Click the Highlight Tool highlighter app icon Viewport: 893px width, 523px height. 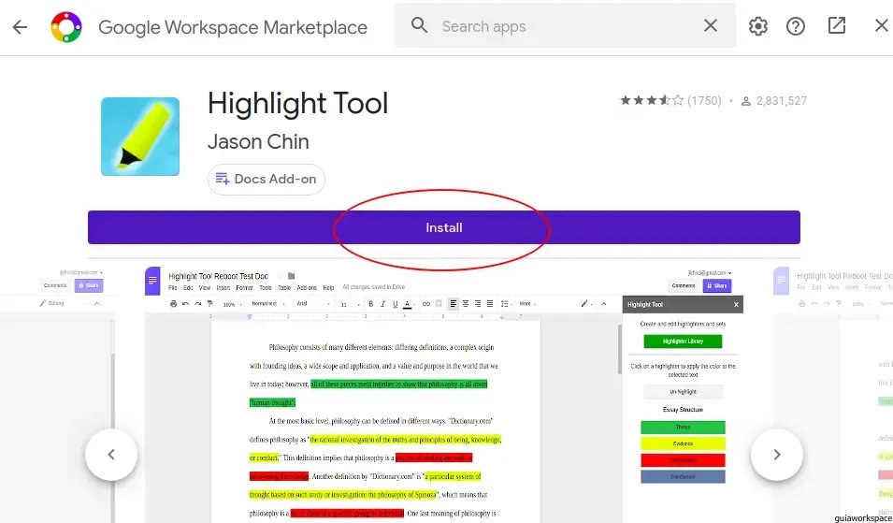[140, 137]
